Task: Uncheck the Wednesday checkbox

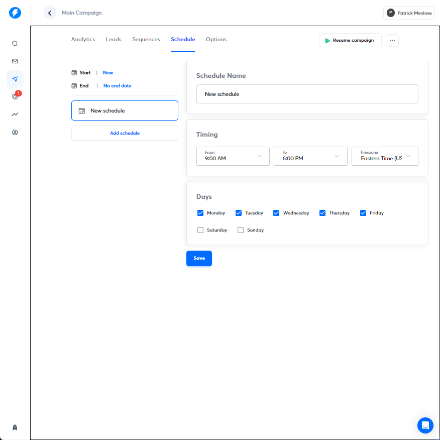Action: pos(276,213)
